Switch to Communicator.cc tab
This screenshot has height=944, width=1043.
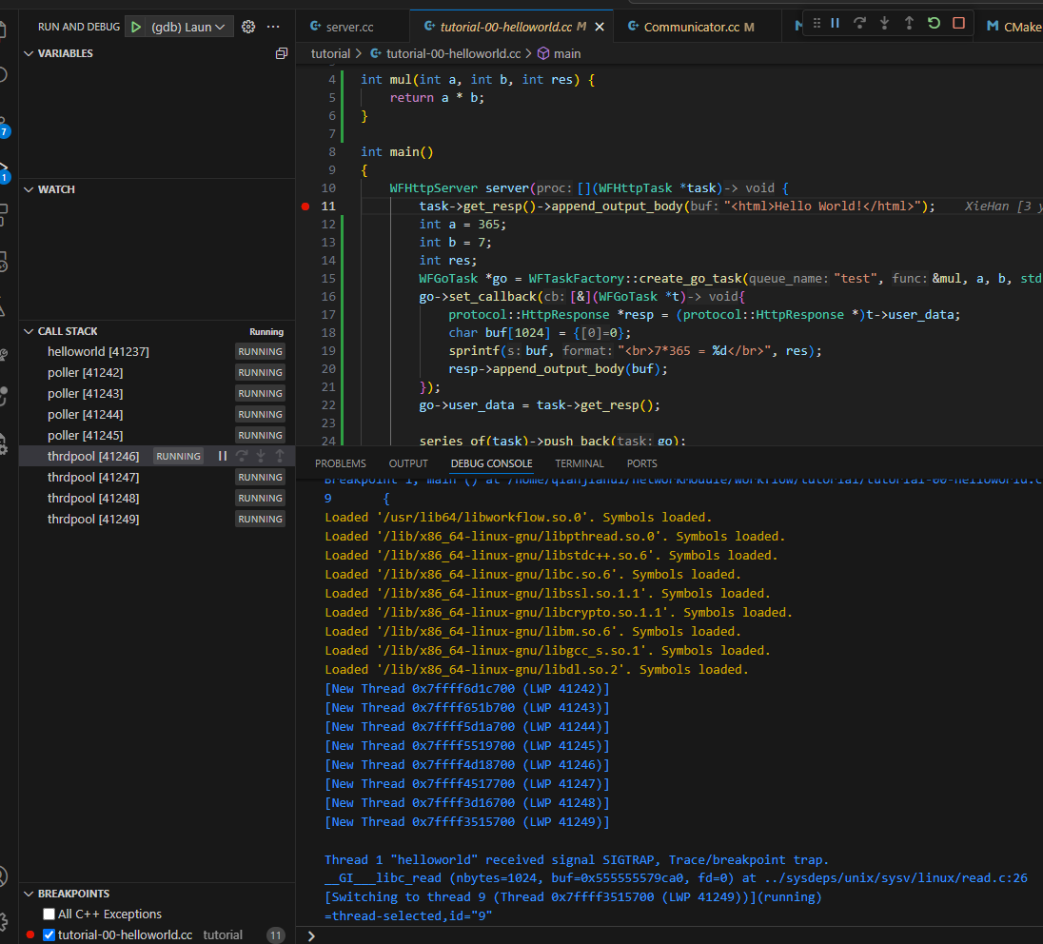692,28
